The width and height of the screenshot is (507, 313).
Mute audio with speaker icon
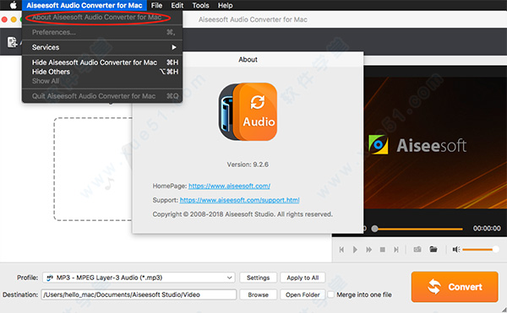click(456, 249)
